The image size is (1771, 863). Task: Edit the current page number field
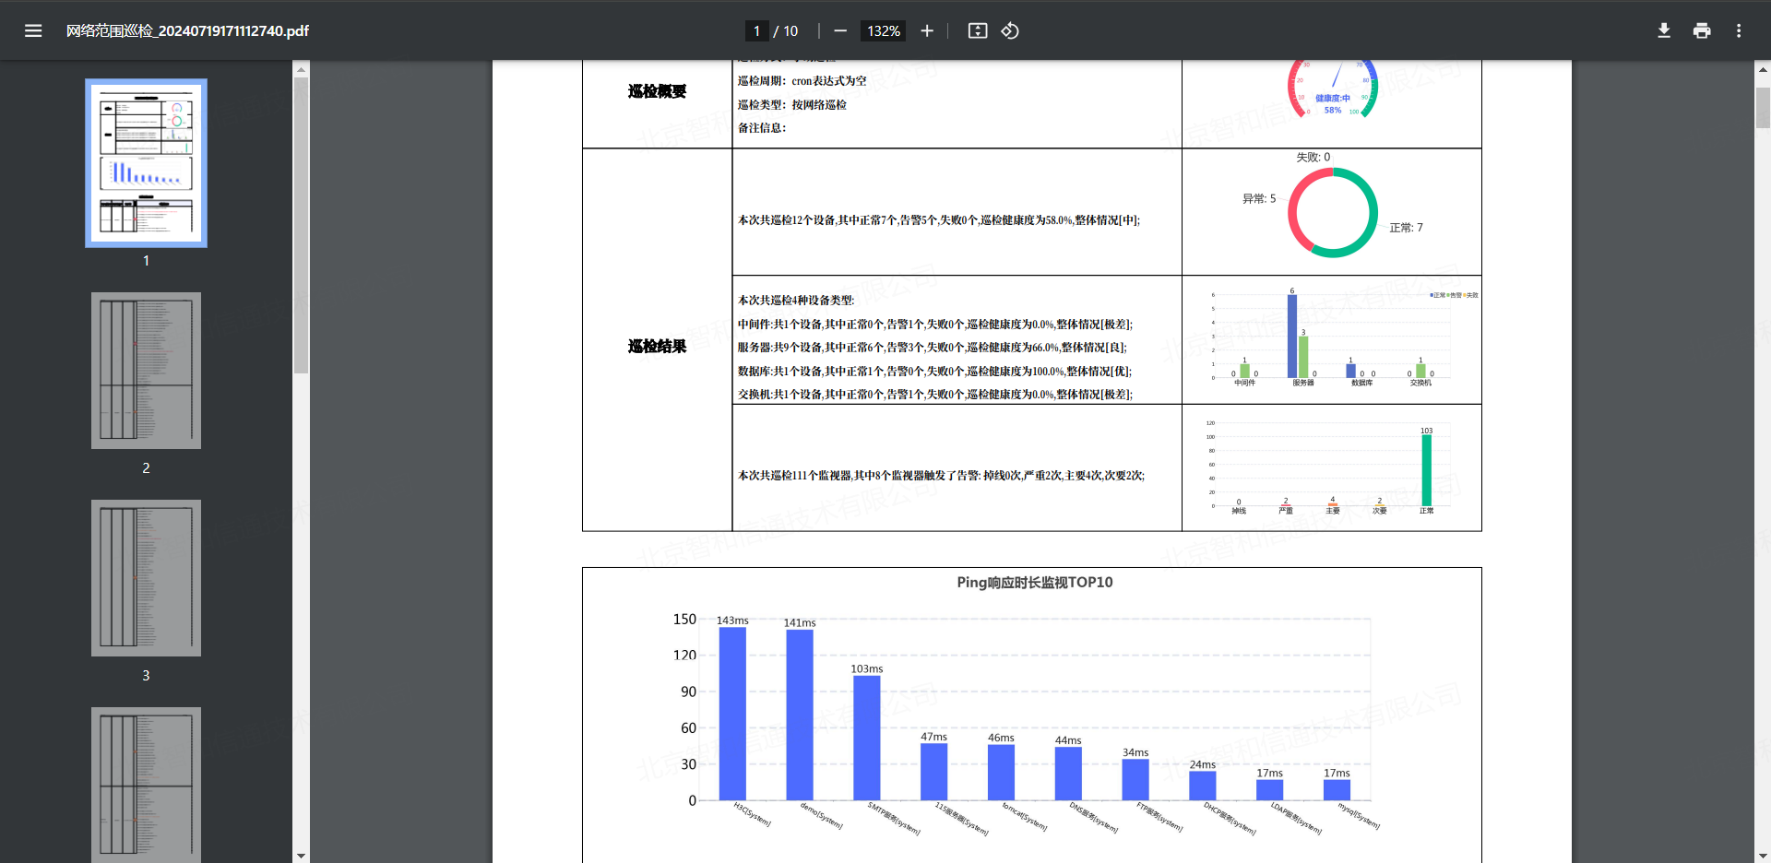[756, 30]
